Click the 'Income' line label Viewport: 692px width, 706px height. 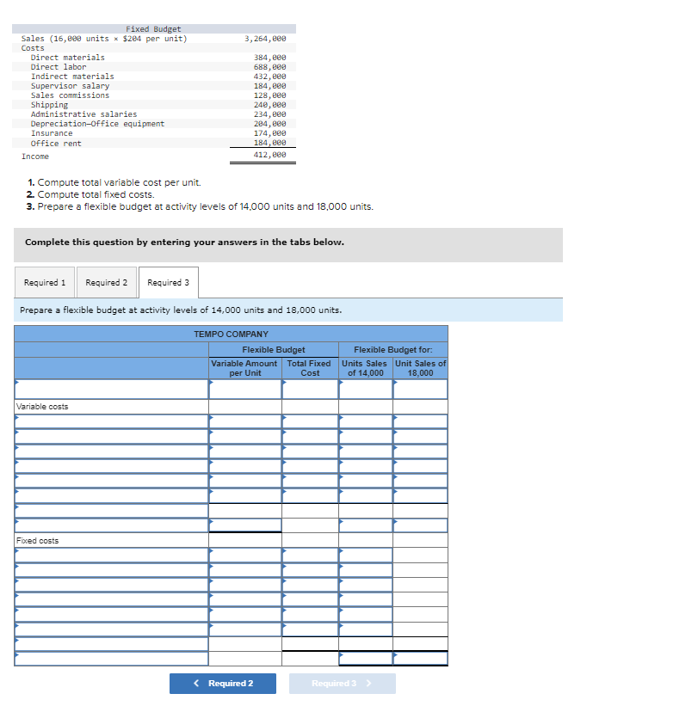pyautogui.click(x=35, y=157)
